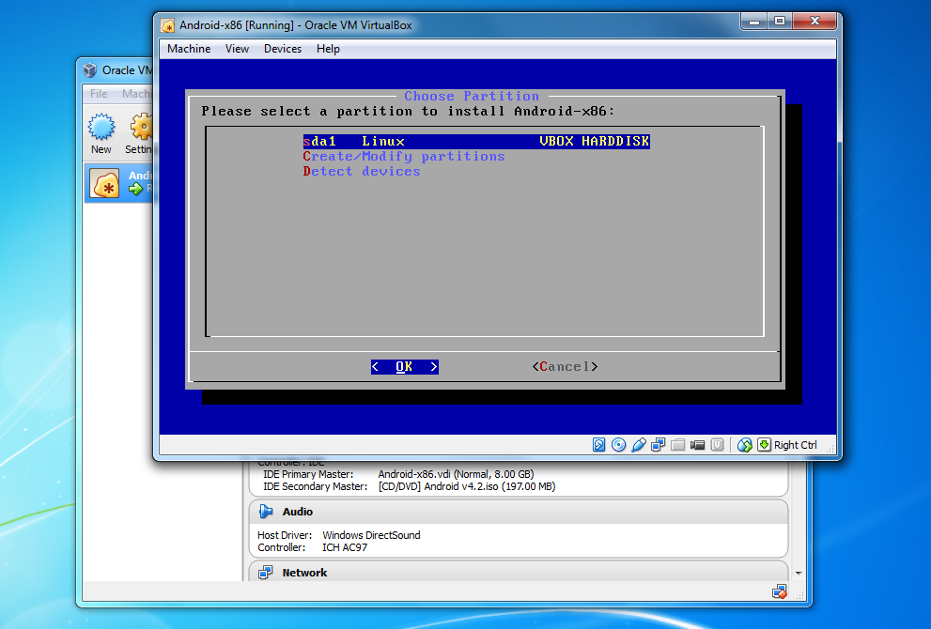The image size is (931, 629).
Task: Click the ICH AC97 controller value
Action: [345, 547]
